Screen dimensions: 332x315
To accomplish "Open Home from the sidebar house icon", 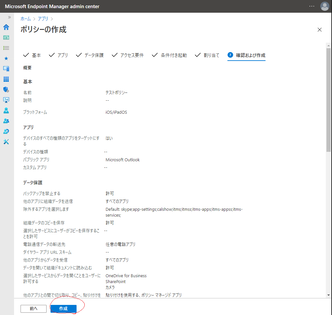I will [6, 27].
